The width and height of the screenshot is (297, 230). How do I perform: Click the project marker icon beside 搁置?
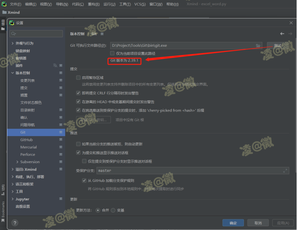[x=61, y=95]
